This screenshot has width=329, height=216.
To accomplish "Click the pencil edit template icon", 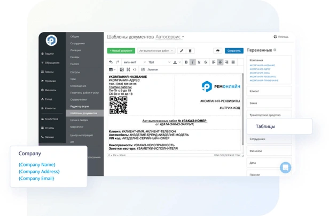I will pos(182,51).
